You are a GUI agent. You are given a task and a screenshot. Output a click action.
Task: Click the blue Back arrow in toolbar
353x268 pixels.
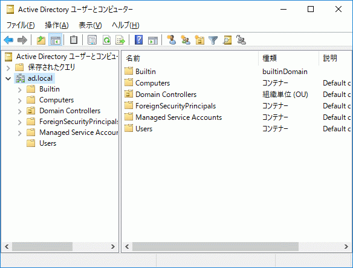8,40
